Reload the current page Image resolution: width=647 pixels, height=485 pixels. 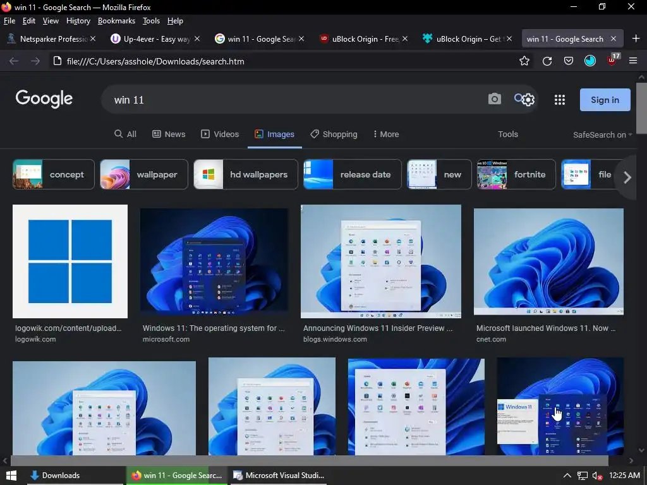click(547, 61)
